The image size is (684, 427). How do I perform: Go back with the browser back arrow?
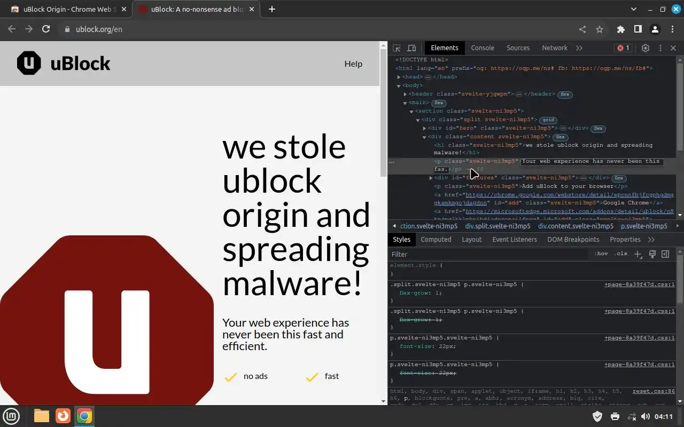[x=12, y=29]
